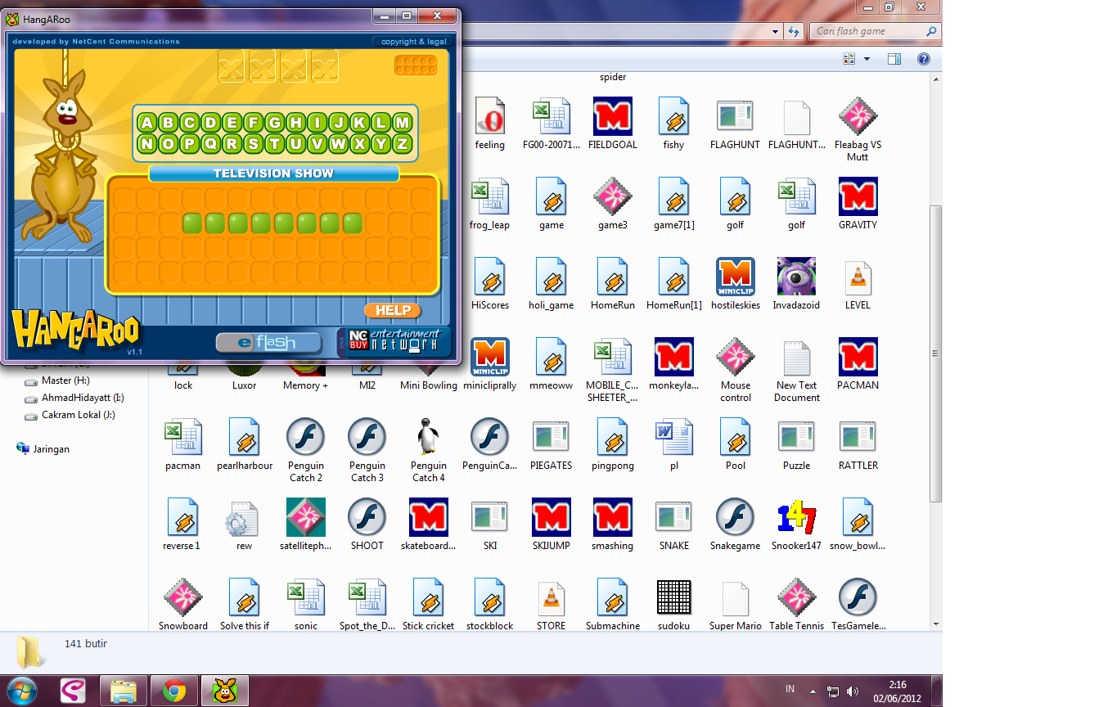The width and height of the screenshot is (1103, 707).
Task: Open the New Text Document file
Action: [796, 371]
